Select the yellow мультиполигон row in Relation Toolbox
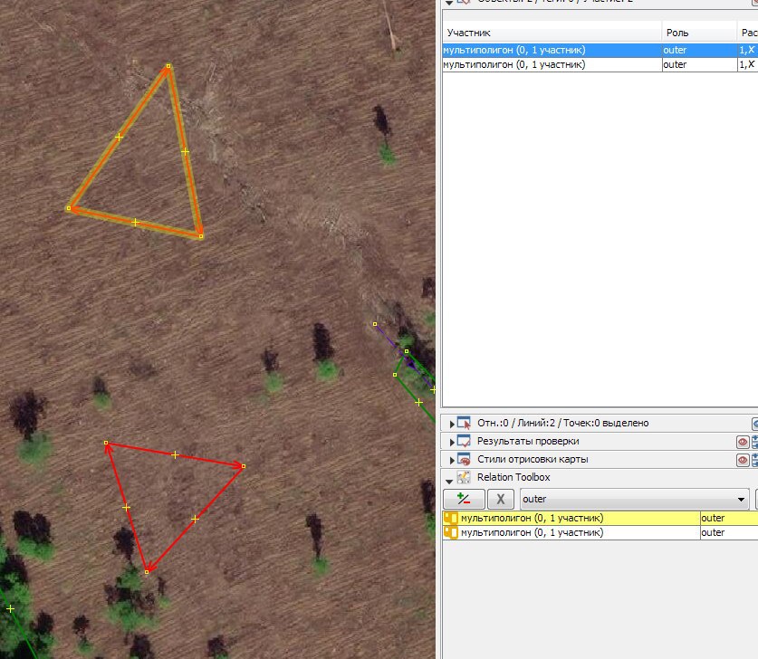758x659 pixels. click(600, 518)
